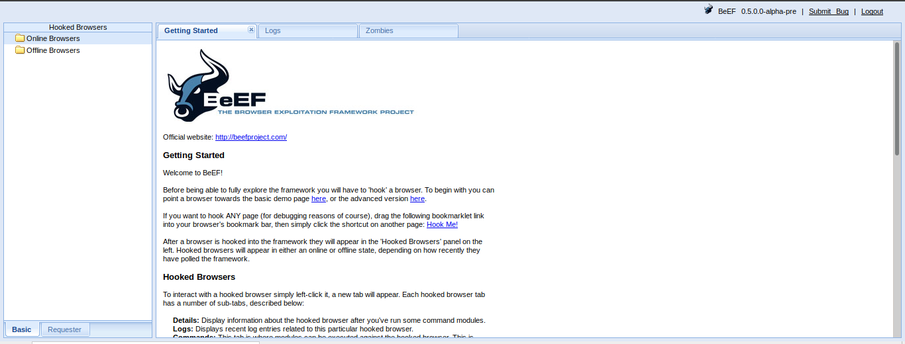
Task: Open the advanced version 'here' link
Action: click(417, 198)
